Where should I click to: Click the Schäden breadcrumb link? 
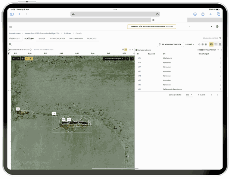click(x=68, y=34)
